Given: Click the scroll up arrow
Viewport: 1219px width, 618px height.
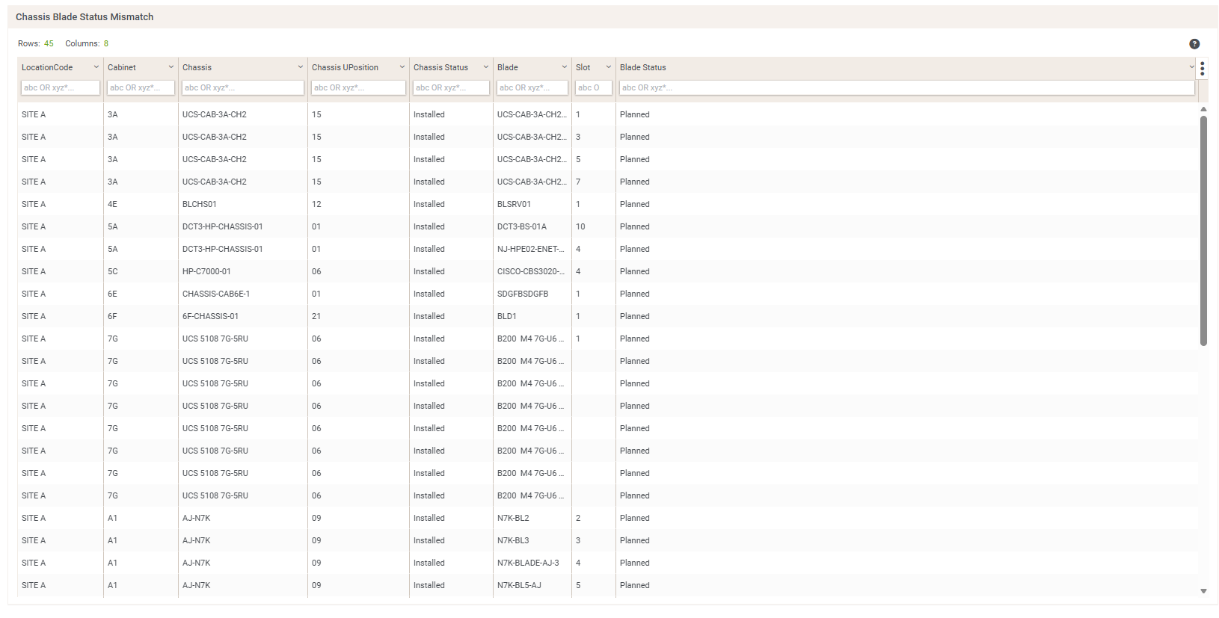Looking at the screenshot, I should click(x=1203, y=109).
